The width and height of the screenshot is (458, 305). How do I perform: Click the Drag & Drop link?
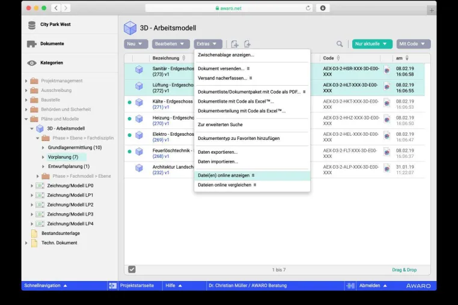(x=405, y=270)
